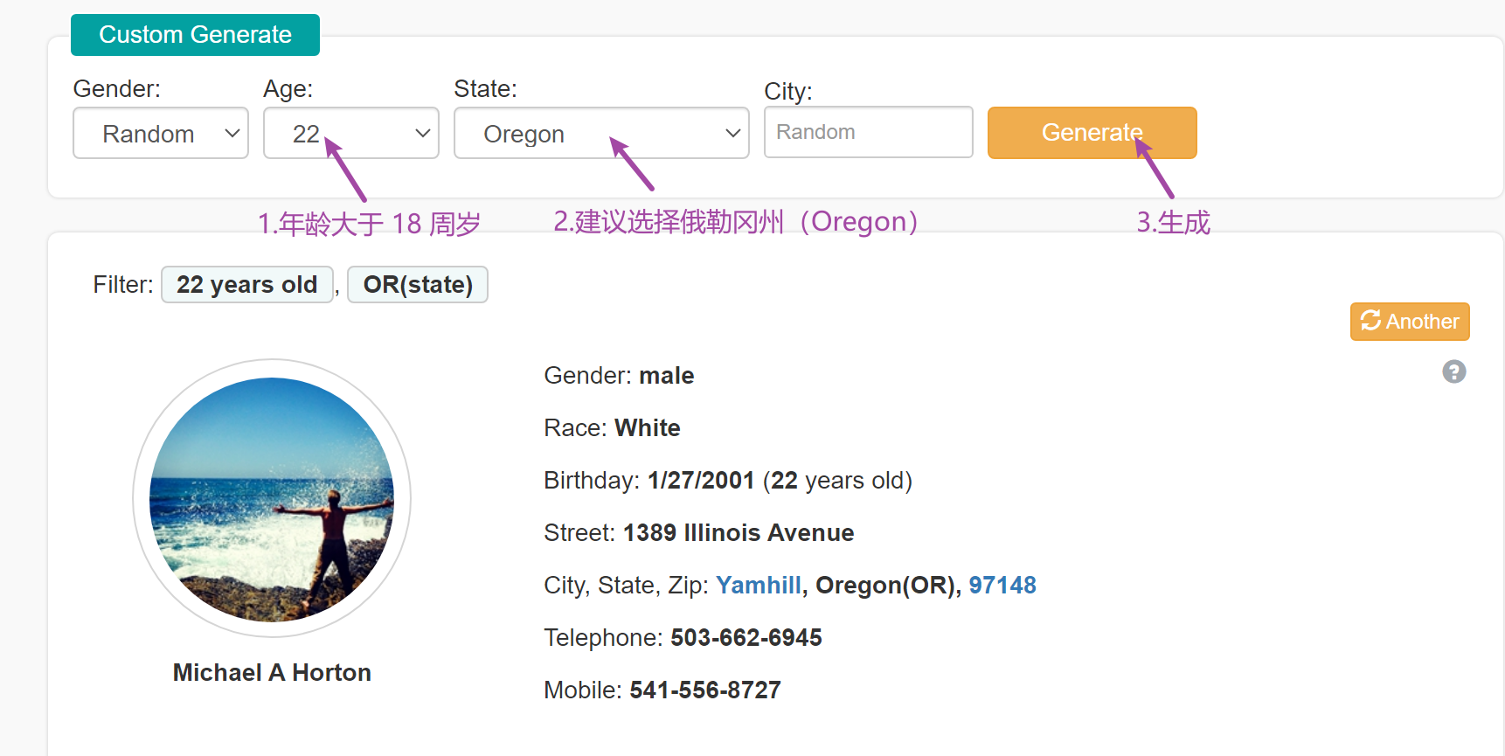
Task: Click the street address 1389 Illinois Avenue
Action: tap(738, 533)
